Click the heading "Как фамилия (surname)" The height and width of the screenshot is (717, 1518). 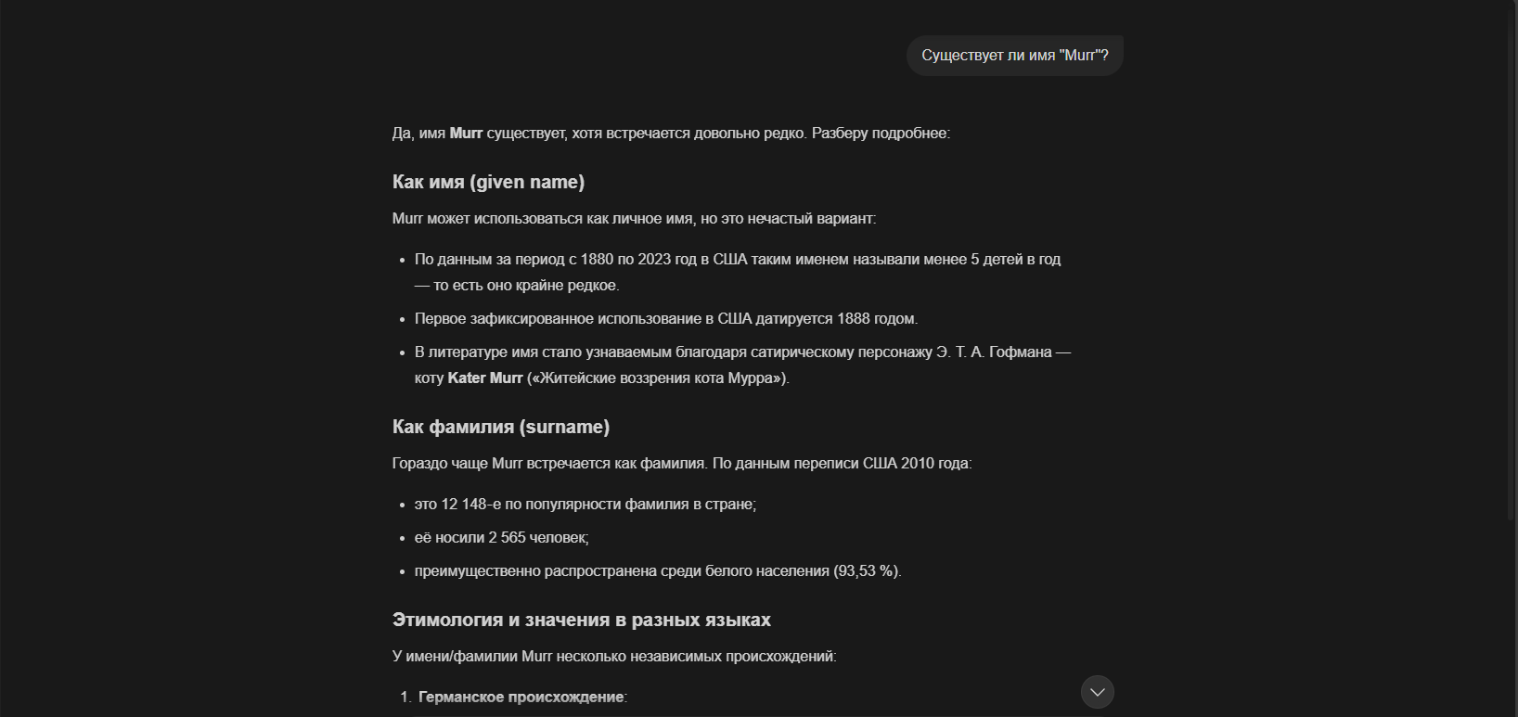(501, 427)
